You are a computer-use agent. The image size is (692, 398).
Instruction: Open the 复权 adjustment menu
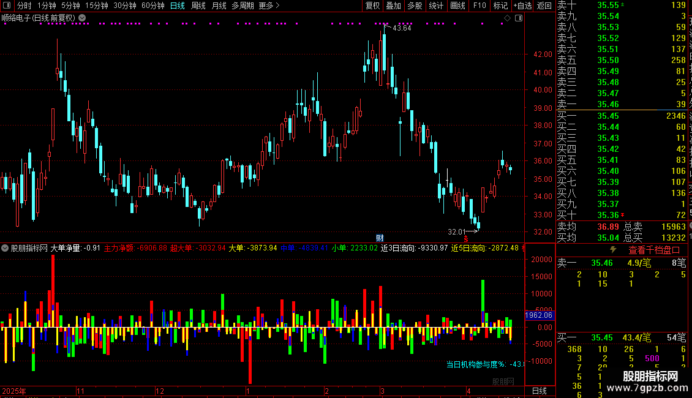[x=372, y=6]
